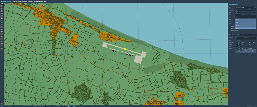
Task: Click the ALT map mode button
Action: click(x=69, y=106)
